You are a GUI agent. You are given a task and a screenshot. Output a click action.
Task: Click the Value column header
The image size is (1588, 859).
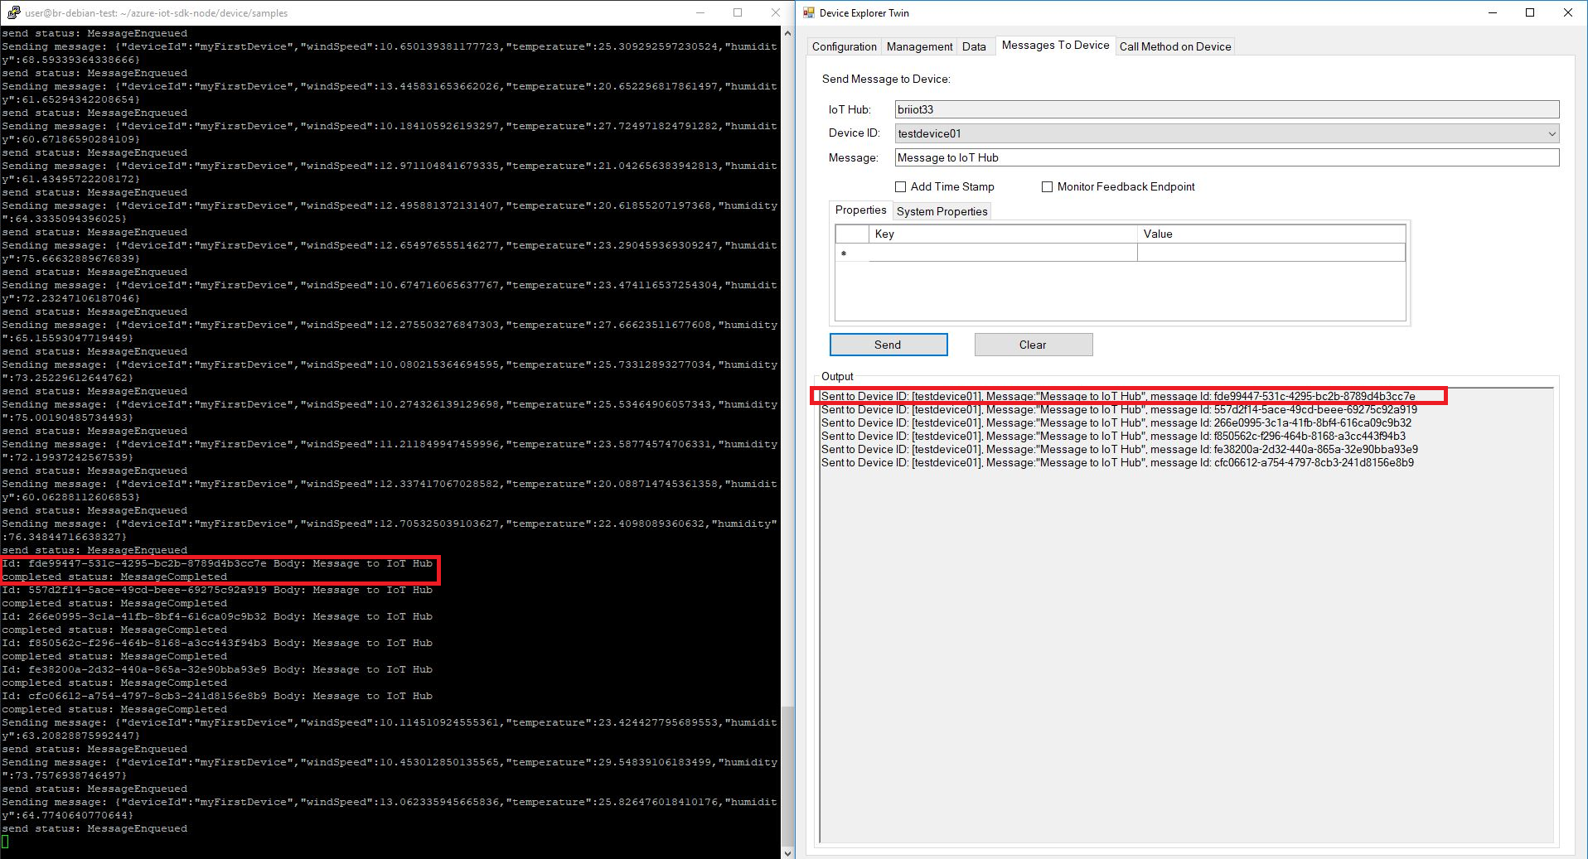tap(1271, 234)
